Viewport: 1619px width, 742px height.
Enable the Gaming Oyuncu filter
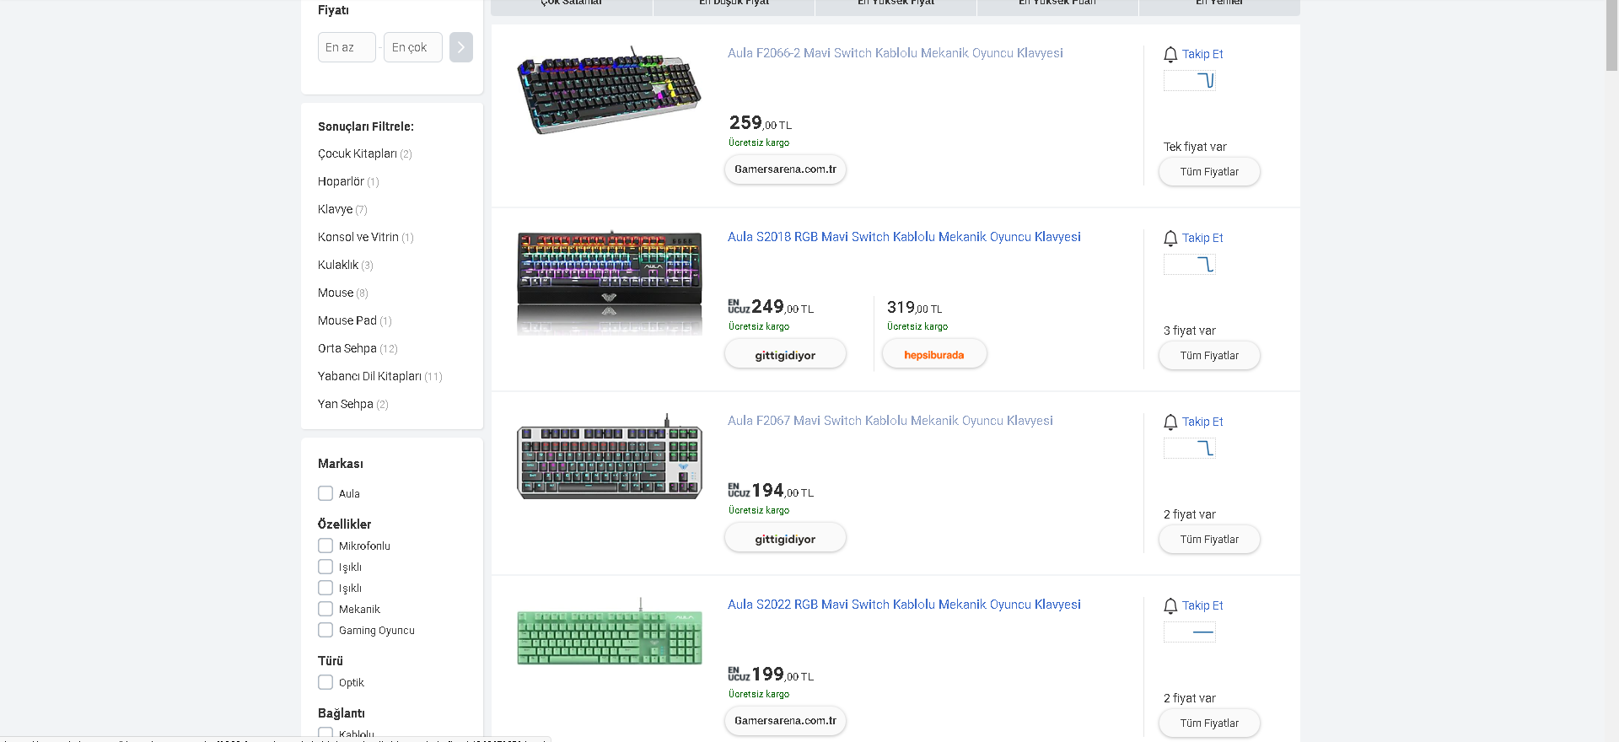click(325, 630)
